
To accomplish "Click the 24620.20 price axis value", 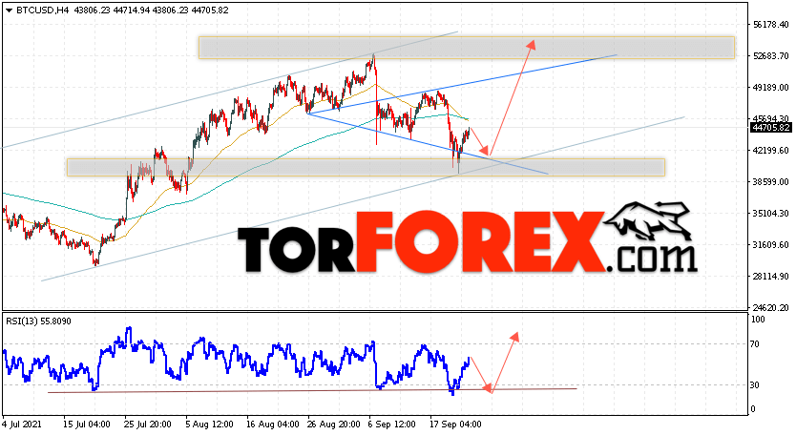I will click(x=771, y=307).
